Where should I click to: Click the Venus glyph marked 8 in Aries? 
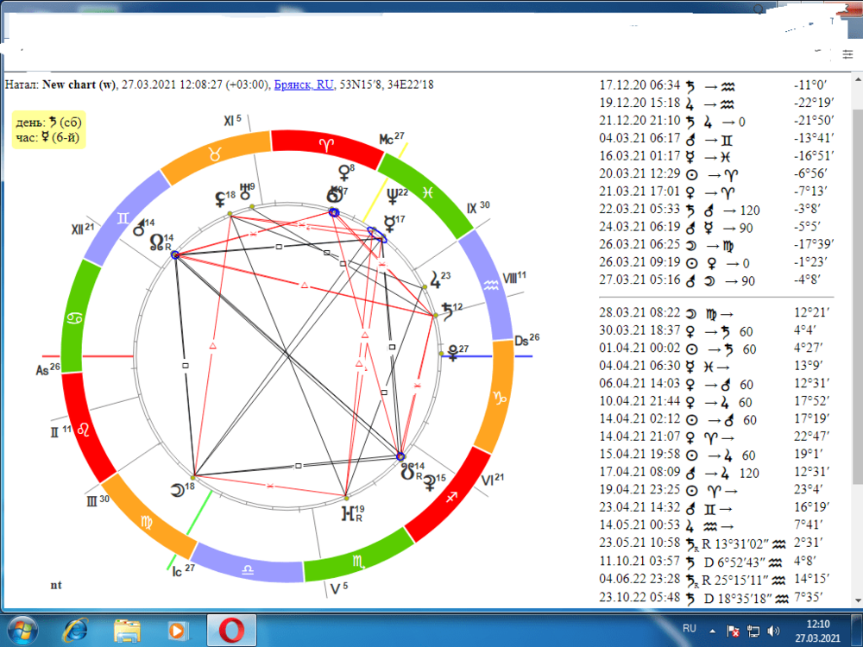[344, 173]
